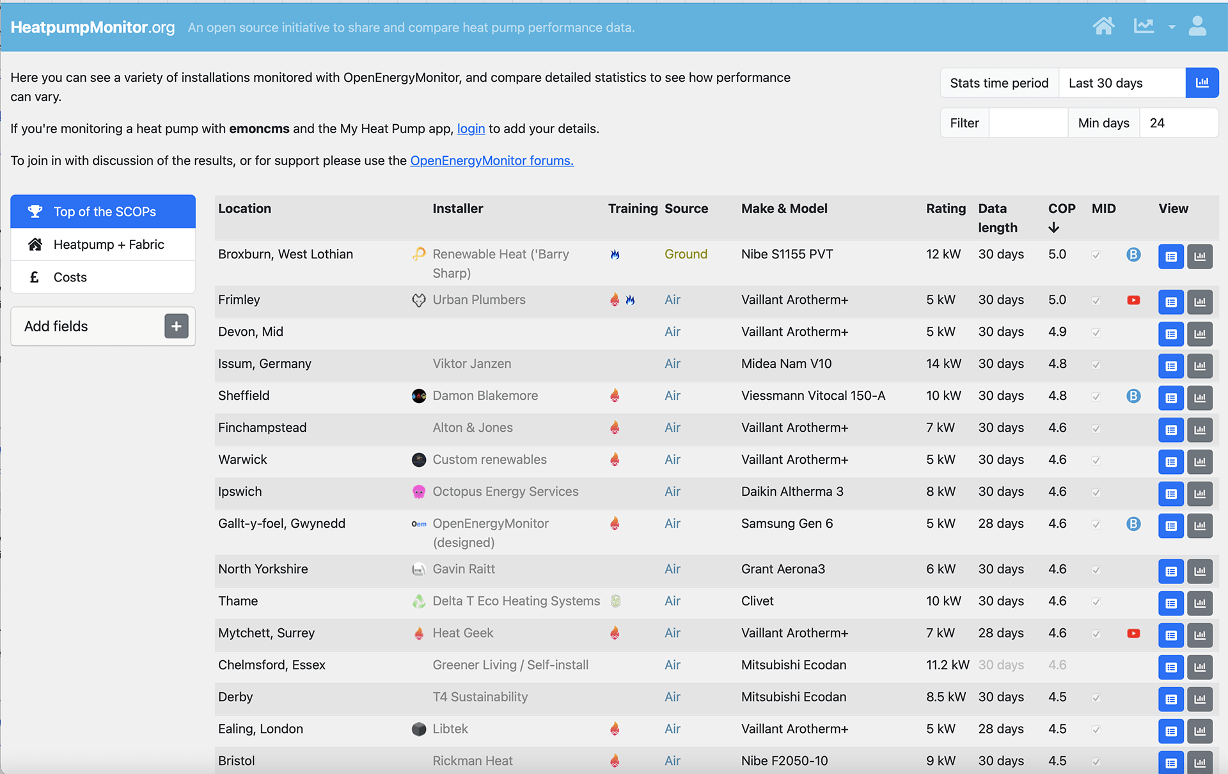The width and height of the screenshot is (1228, 774).
Task: Sort by Data length column header
Action: (998, 218)
